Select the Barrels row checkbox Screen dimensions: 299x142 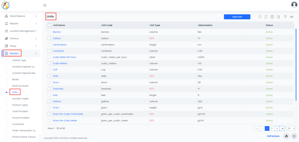(49, 32)
